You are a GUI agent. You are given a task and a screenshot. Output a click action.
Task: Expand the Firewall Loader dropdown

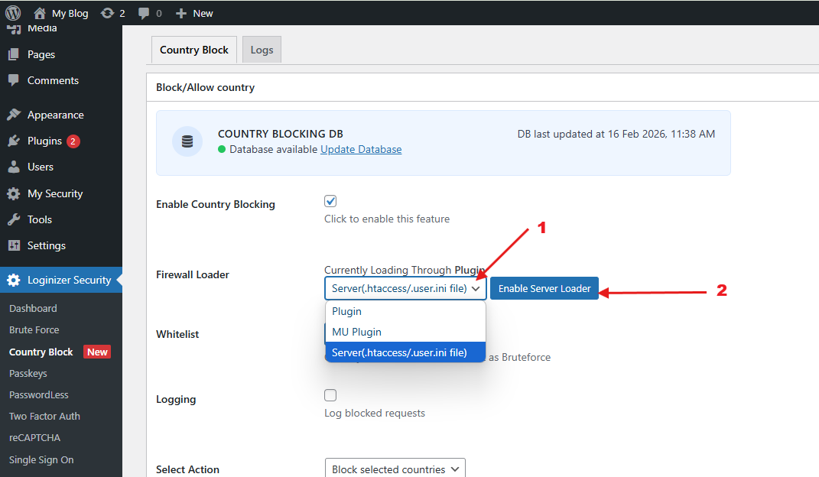tap(405, 288)
